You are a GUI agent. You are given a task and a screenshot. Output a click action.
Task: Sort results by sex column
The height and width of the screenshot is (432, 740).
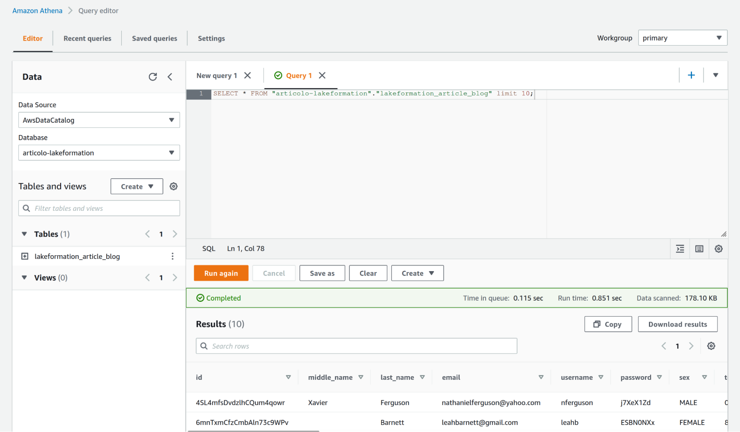(x=704, y=377)
